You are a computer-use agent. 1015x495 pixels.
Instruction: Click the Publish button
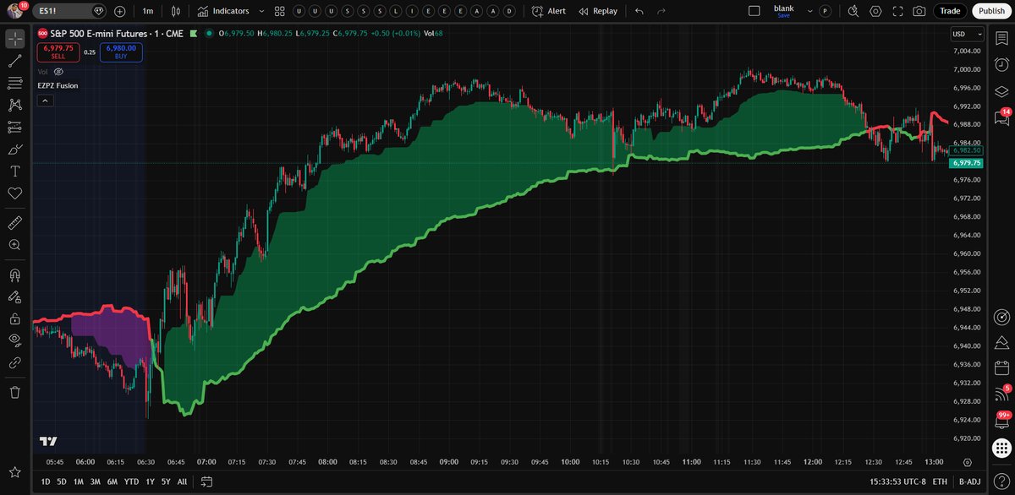[x=990, y=11]
